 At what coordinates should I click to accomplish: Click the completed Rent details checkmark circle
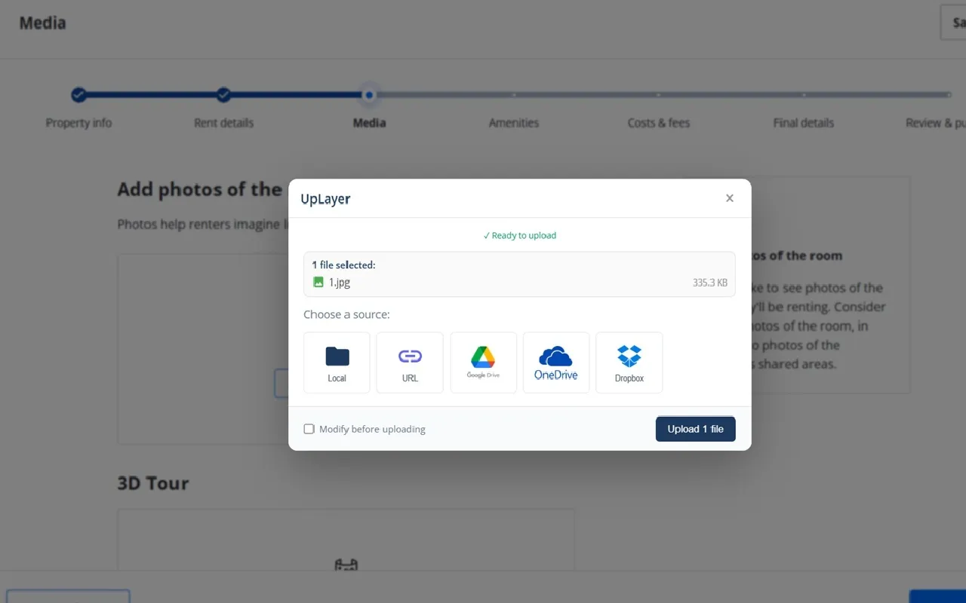[x=223, y=95]
